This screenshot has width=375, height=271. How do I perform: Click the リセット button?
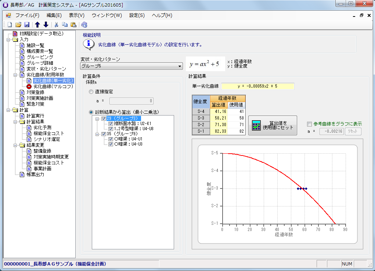tap(353, 131)
